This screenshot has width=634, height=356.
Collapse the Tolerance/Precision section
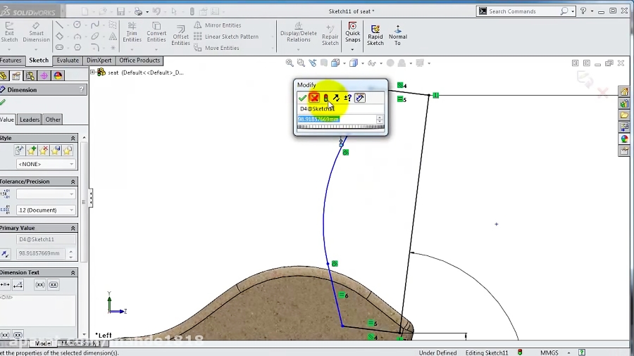coord(73,182)
